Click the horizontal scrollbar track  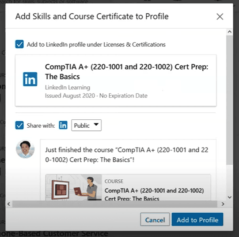[114, 204]
